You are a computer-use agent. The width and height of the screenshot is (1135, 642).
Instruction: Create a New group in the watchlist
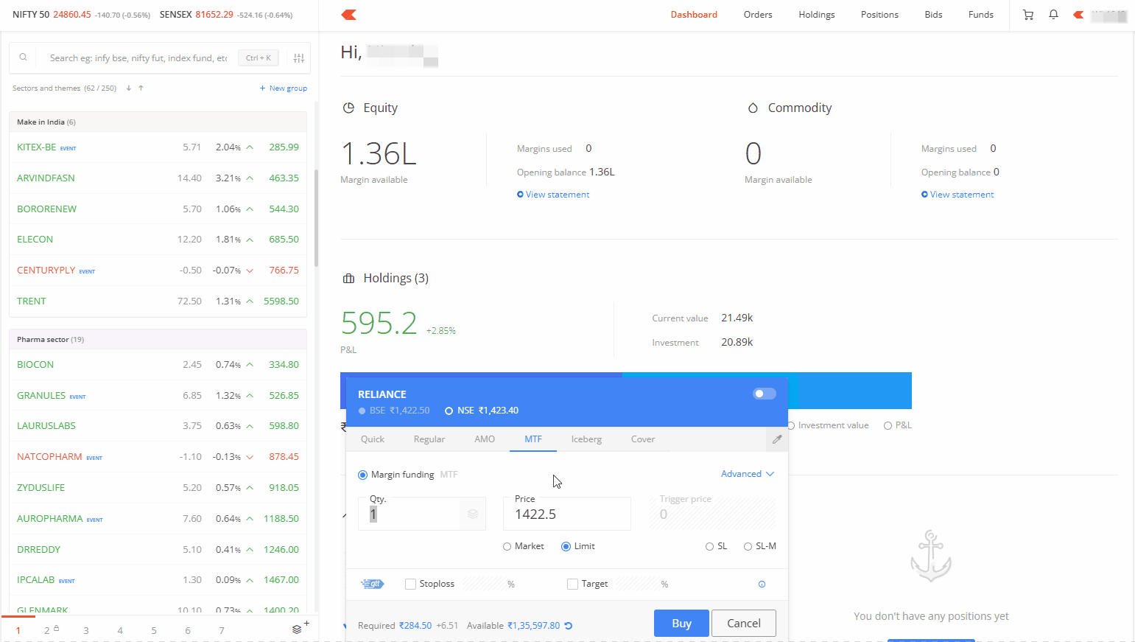283,88
